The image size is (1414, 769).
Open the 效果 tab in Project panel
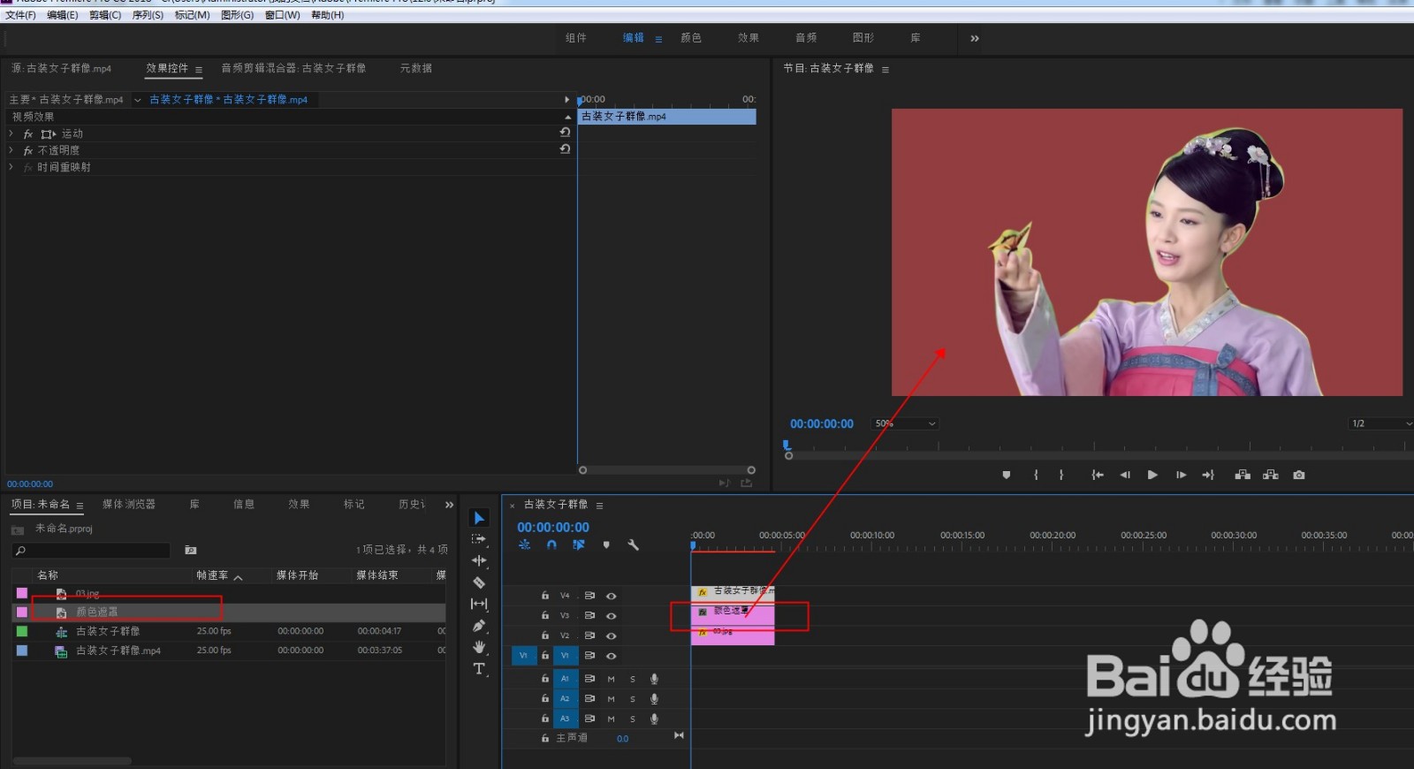coord(299,505)
